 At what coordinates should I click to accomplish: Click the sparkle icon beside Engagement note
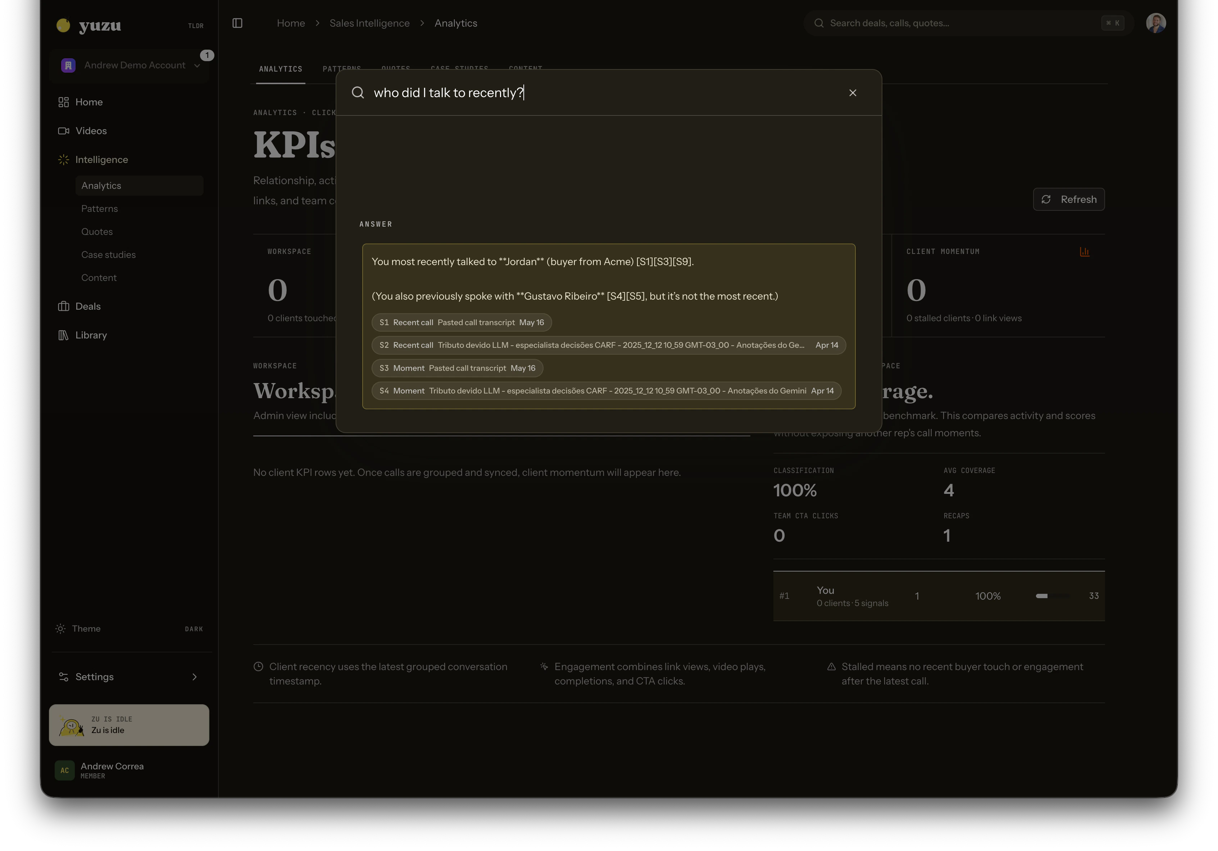(544, 666)
